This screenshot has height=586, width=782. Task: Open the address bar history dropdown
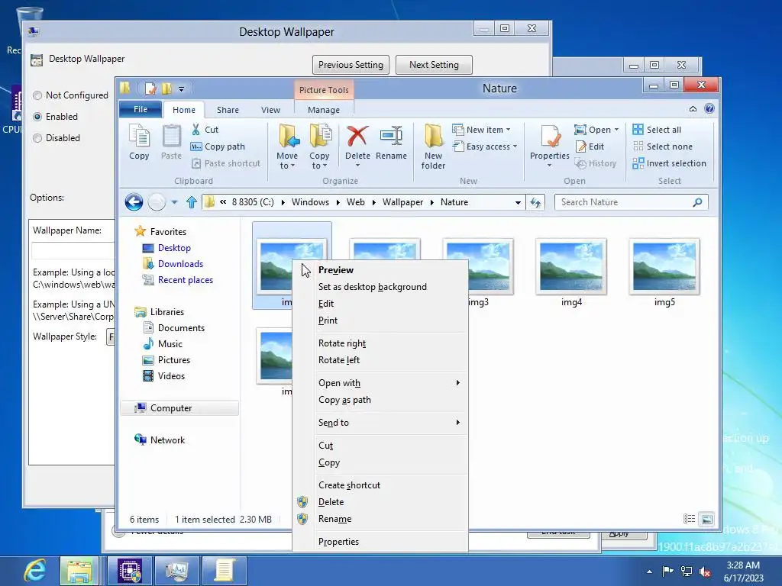(518, 202)
